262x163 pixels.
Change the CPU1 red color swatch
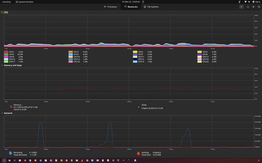point(6,52)
